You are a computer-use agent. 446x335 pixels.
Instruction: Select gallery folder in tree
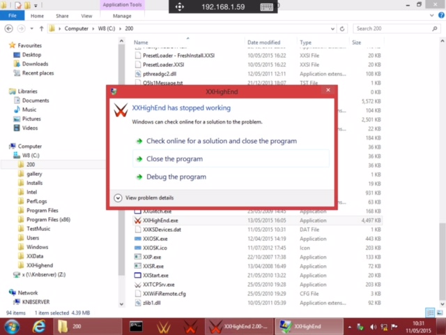(34, 174)
